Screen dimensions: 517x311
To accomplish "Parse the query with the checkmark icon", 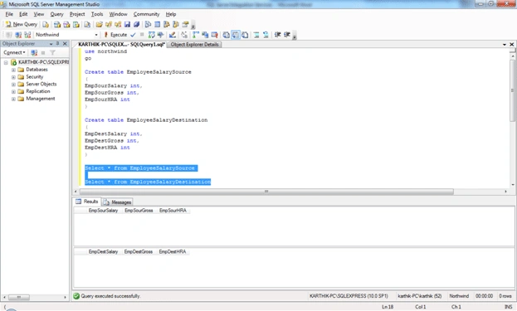I will tap(133, 35).
